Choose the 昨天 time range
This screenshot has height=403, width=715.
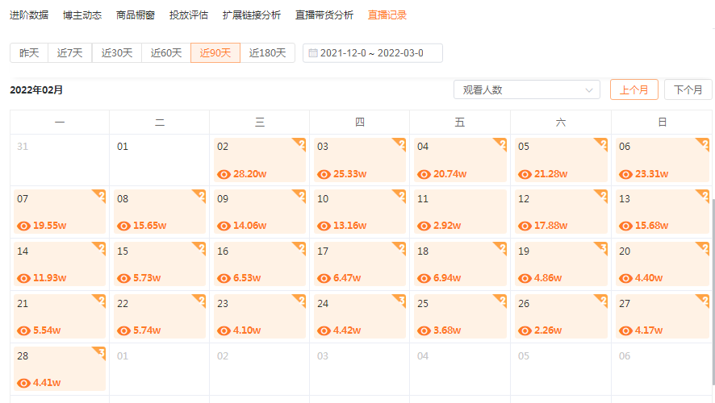(x=29, y=53)
